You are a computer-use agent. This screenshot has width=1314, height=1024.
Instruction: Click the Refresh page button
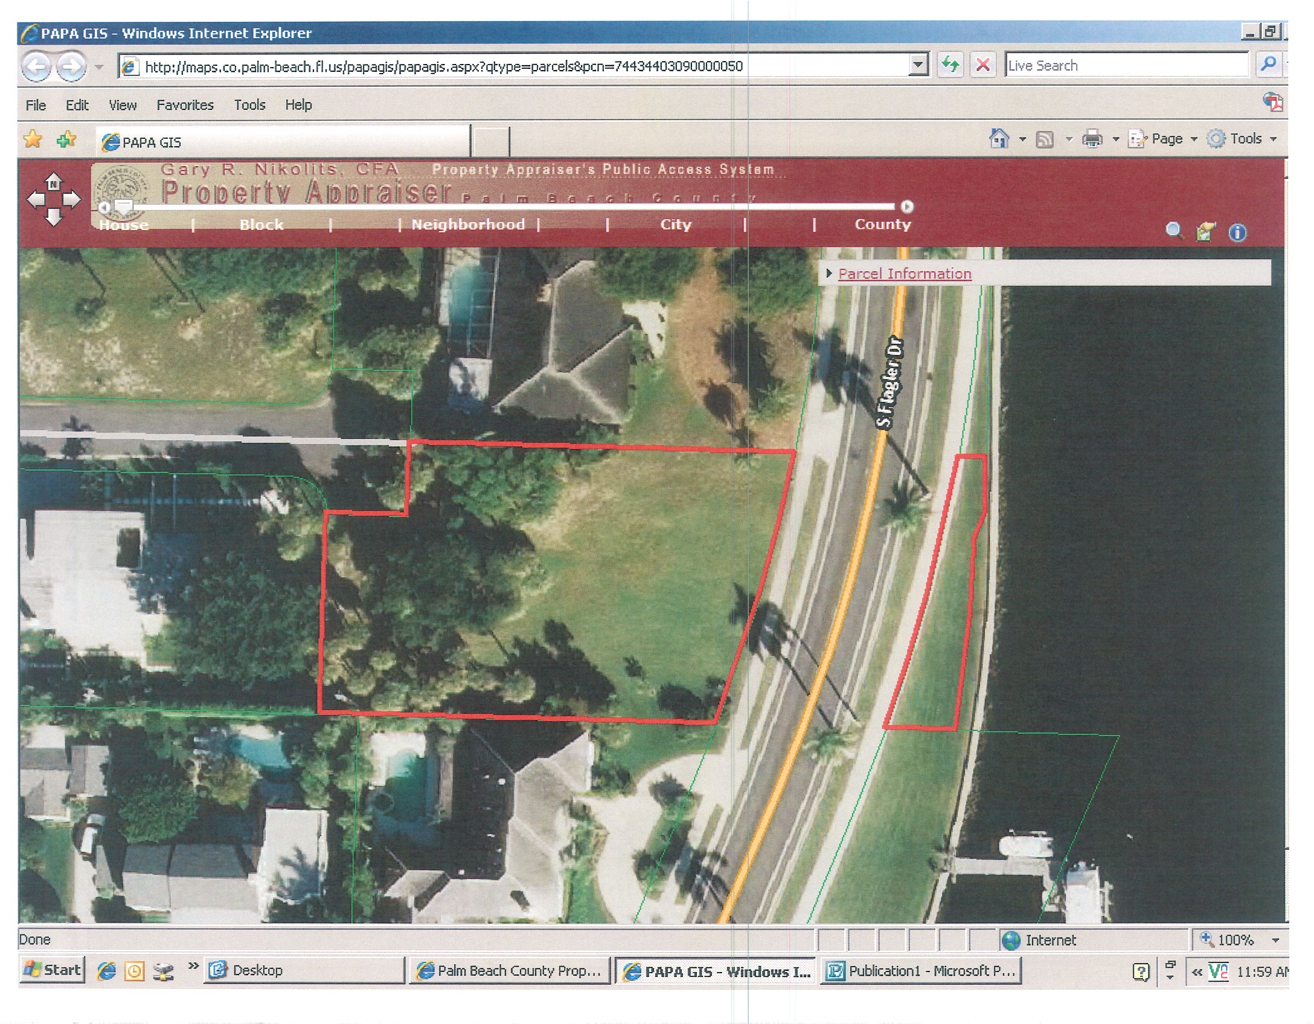coord(950,65)
